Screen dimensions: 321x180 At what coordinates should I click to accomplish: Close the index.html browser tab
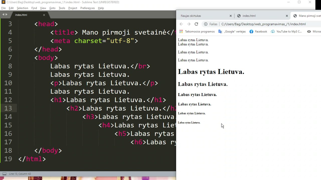click(287, 16)
